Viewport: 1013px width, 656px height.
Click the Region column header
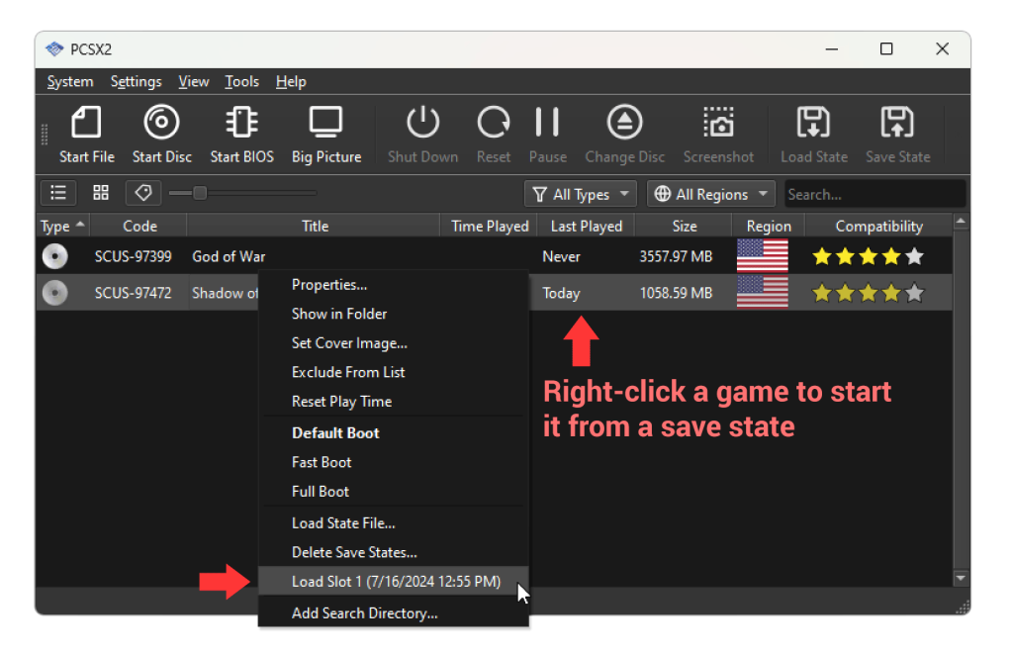click(769, 227)
